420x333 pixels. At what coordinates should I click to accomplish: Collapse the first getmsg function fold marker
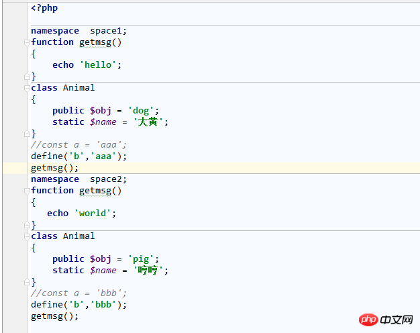click(x=28, y=42)
